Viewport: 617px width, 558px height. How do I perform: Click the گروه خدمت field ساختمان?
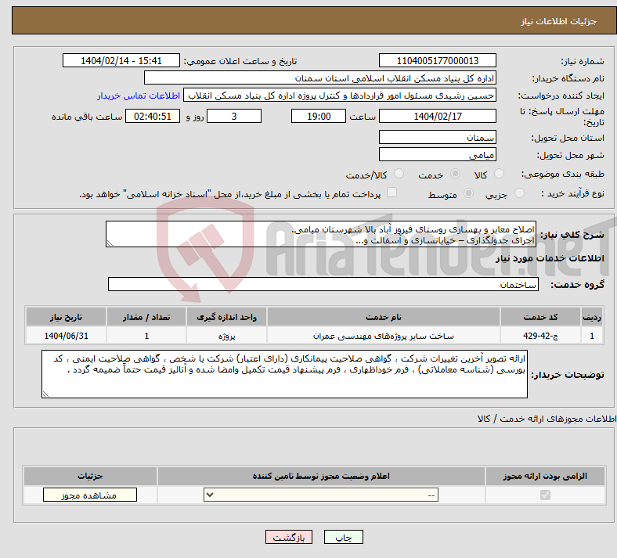coord(323,284)
